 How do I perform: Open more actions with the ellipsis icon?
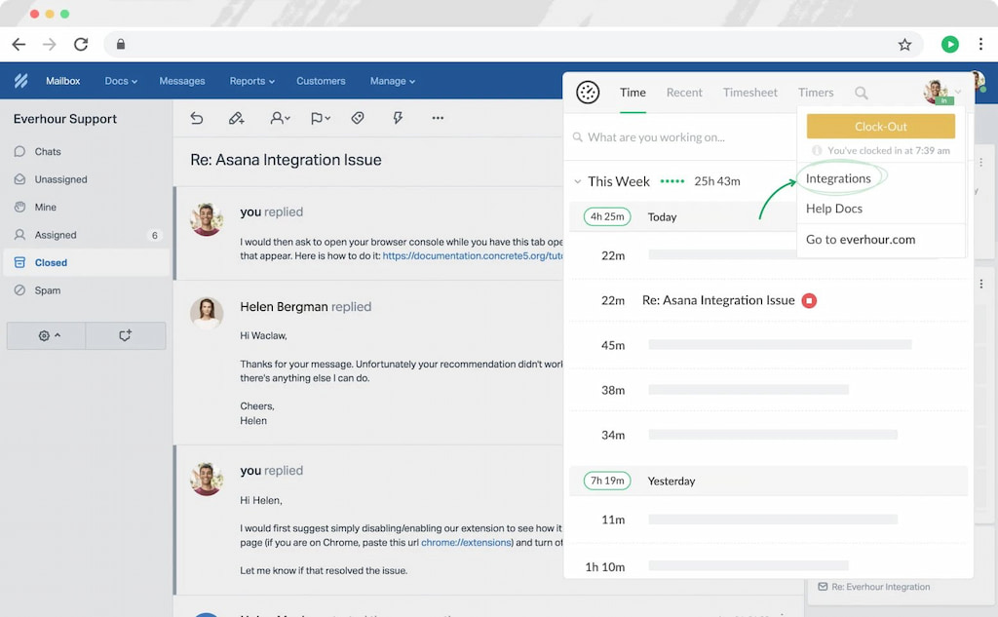tap(437, 117)
